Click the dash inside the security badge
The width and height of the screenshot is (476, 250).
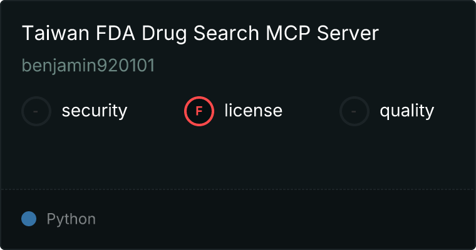point(36,111)
